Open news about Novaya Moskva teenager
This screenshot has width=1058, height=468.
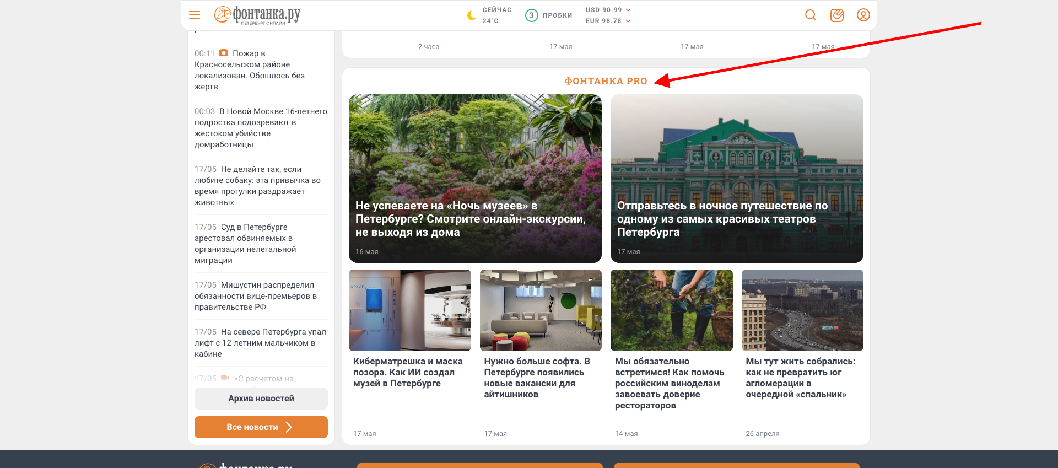click(x=261, y=128)
